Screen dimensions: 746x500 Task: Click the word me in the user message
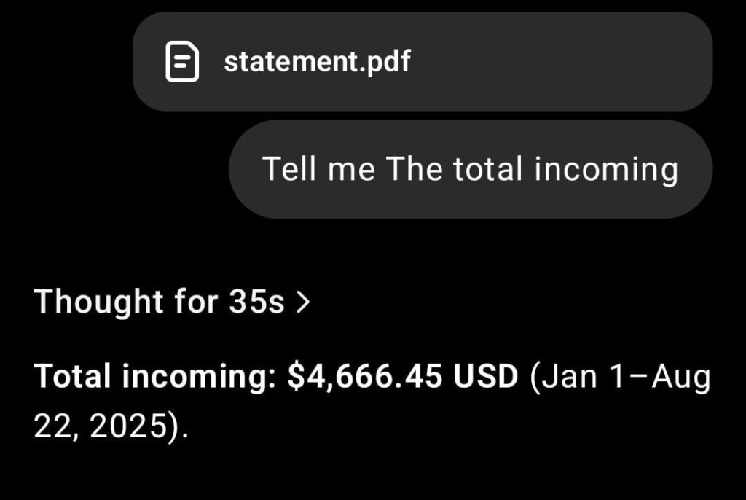click(351, 169)
